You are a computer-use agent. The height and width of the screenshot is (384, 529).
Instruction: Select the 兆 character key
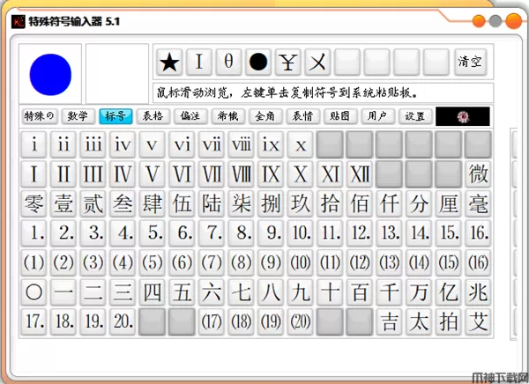click(x=478, y=292)
